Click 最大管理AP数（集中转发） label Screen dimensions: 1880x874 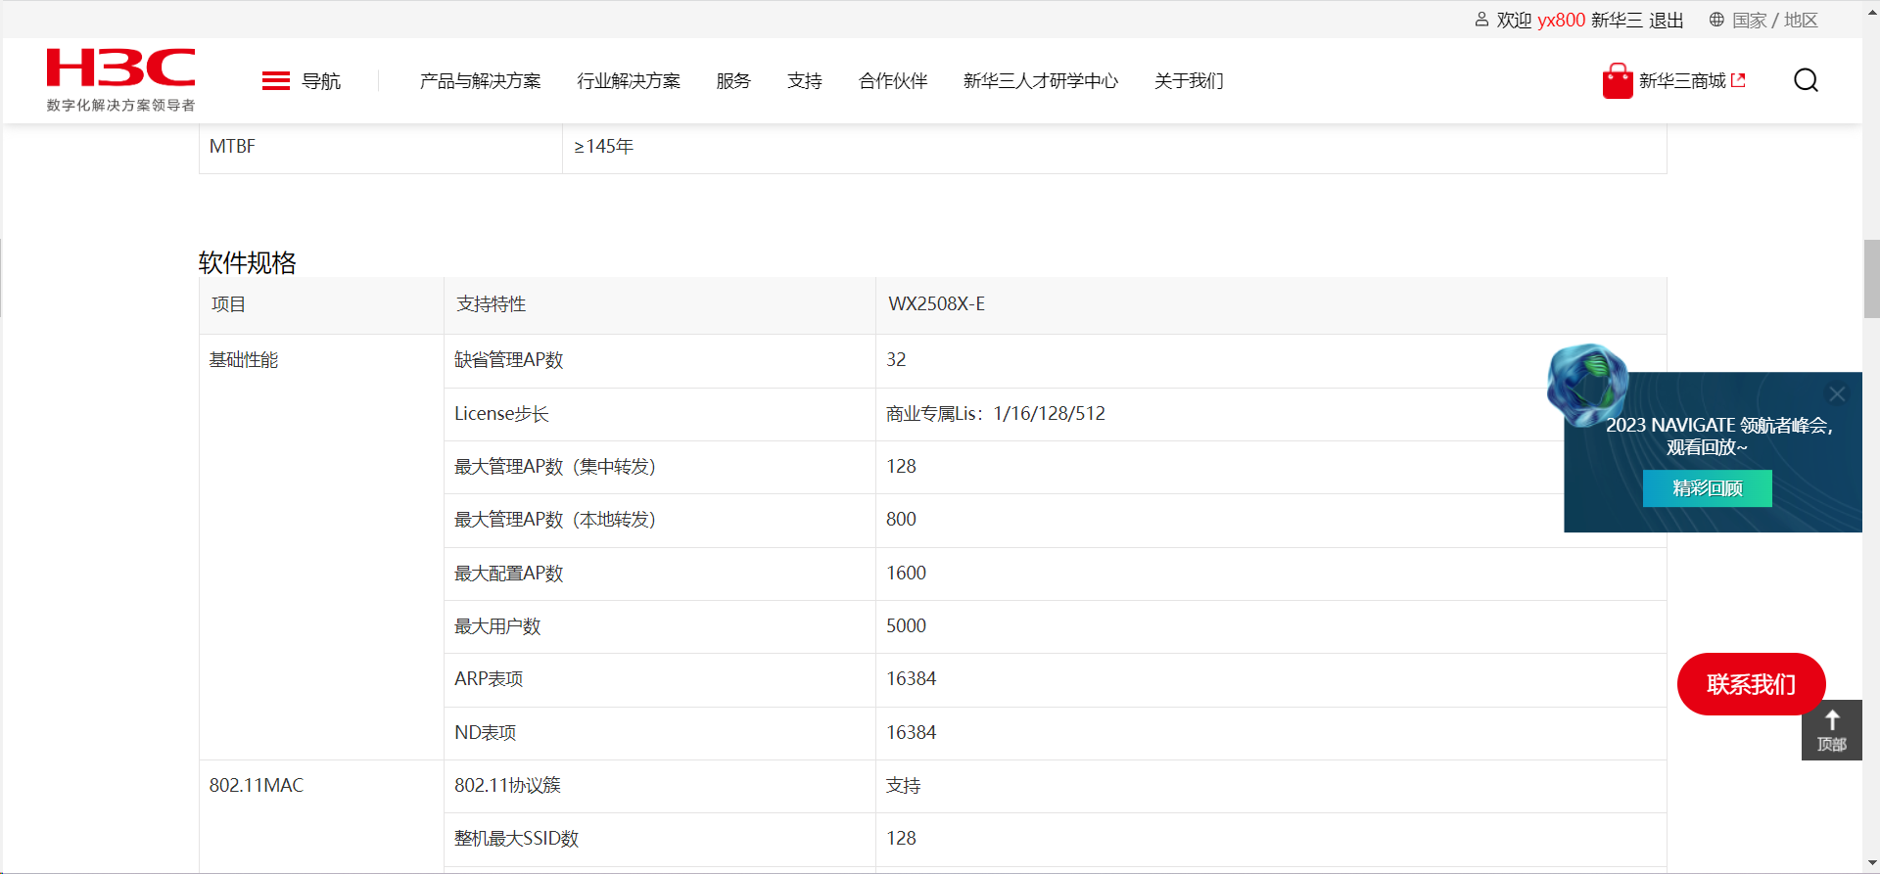click(x=555, y=467)
